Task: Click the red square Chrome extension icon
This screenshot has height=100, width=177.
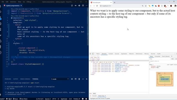Action: [159, 6]
